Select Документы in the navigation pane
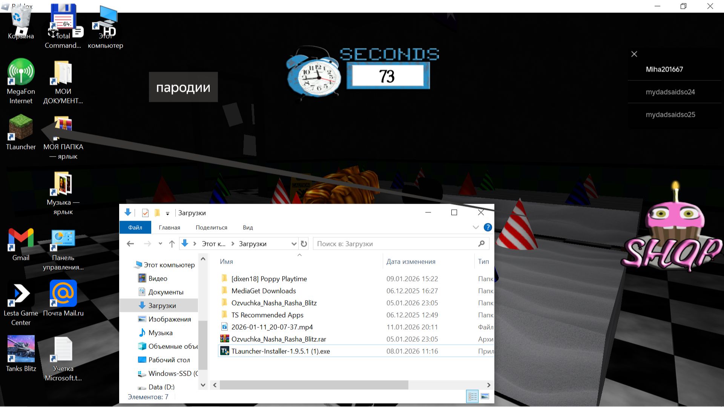Screen dimensions: 724x407 coord(161,292)
